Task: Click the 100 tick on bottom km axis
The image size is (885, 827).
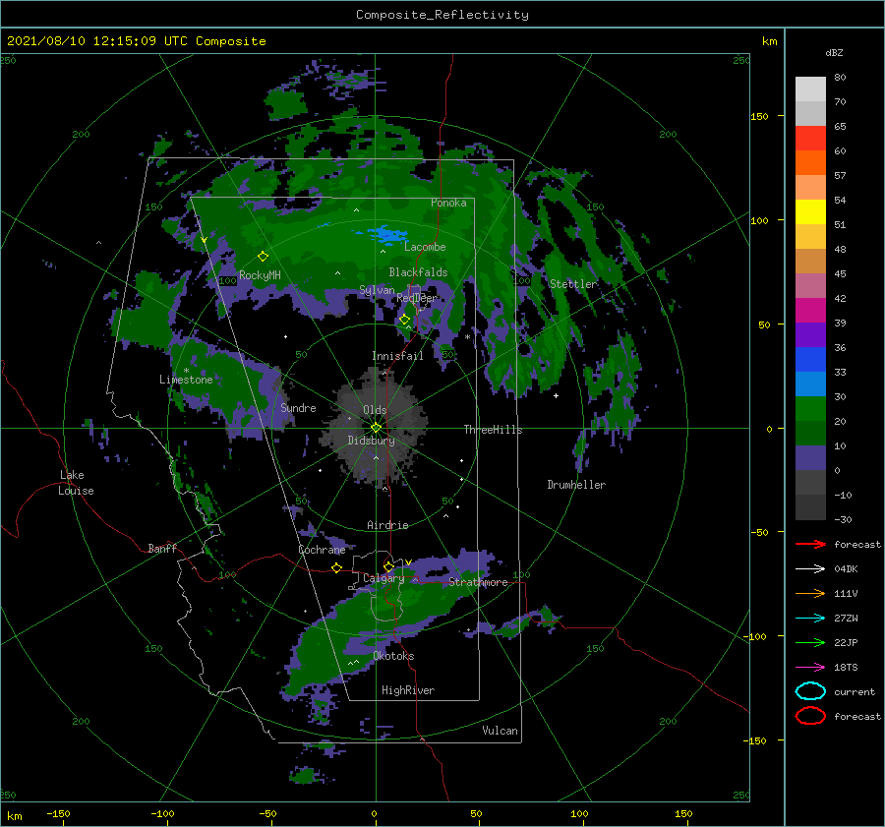Action: click(x=579, y=813)
